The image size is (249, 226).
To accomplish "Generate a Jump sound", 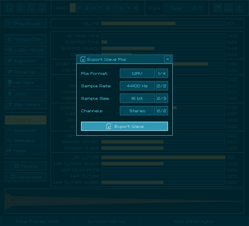I will pos(26,94).
